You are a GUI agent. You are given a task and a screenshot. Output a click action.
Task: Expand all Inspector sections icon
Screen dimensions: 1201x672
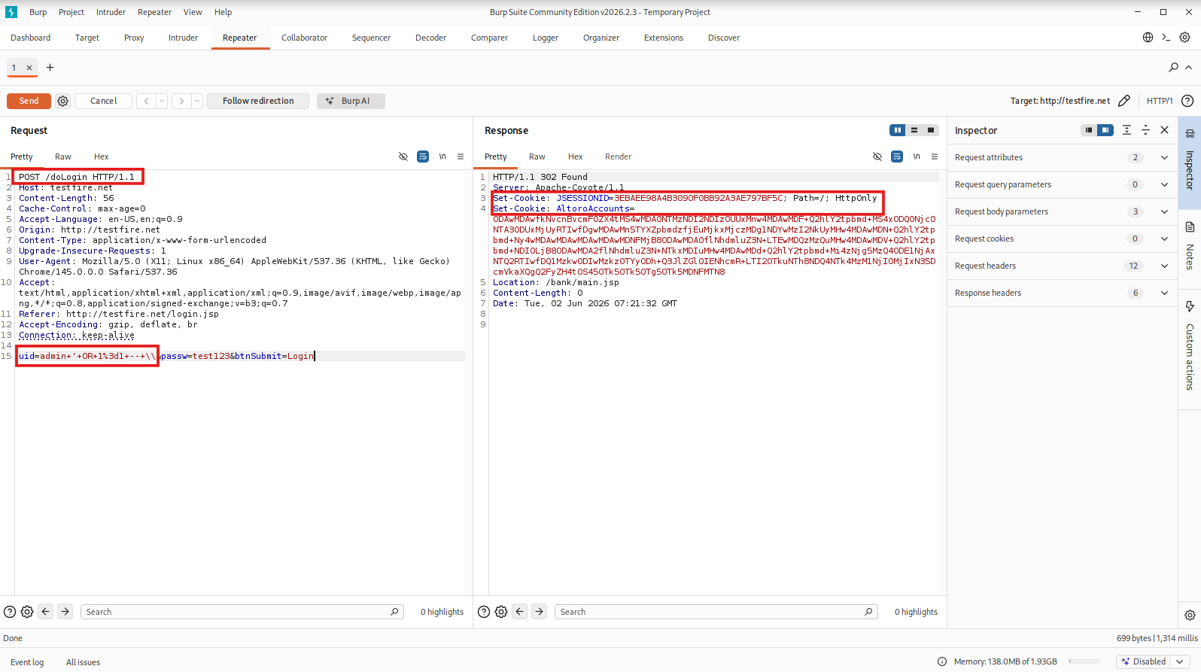[1127, 130]
